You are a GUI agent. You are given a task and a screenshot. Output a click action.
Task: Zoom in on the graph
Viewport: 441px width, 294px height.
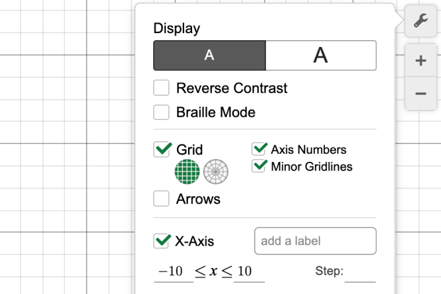(421, 61)
